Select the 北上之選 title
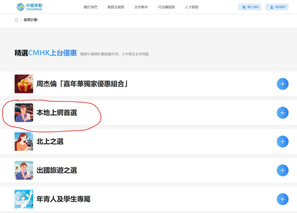This screenshot has width=297, height=213. 50,142
